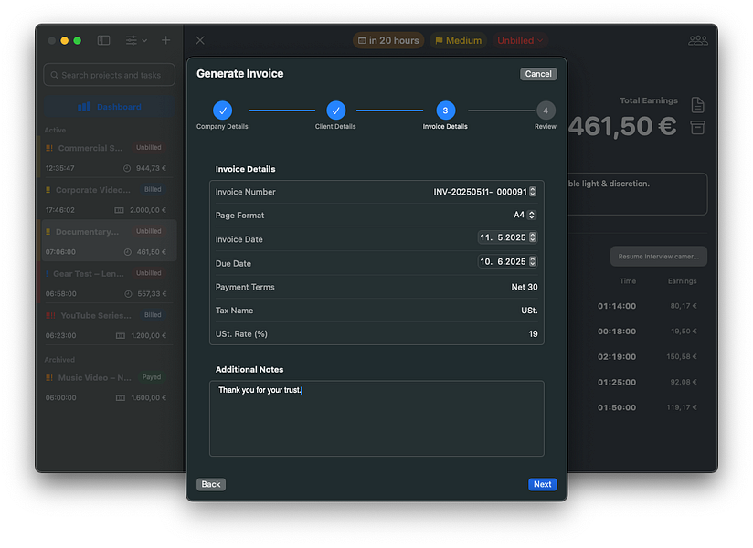This screenshot has width=753, height=548.
Task: Click the plus icon to add project
Action: coord(165,40)
